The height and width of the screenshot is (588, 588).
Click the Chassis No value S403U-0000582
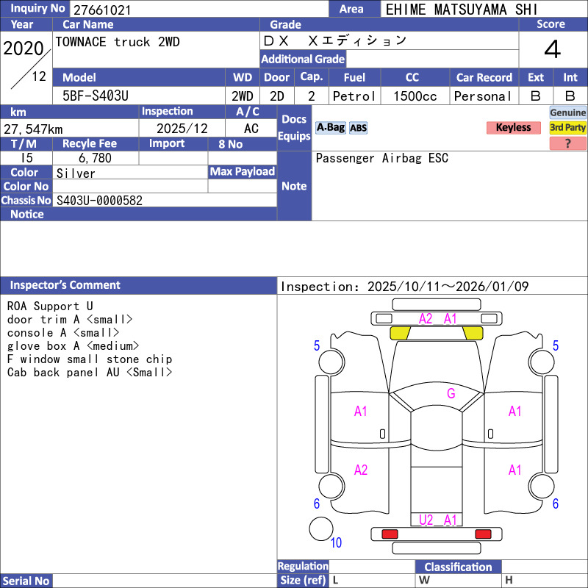point(99,201)
